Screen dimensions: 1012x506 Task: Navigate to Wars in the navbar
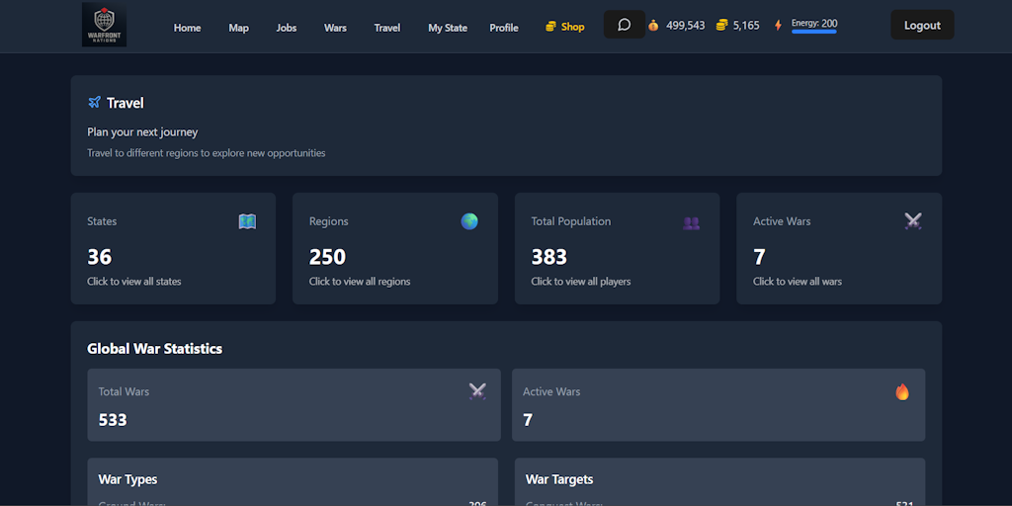(x=335, y=28)
